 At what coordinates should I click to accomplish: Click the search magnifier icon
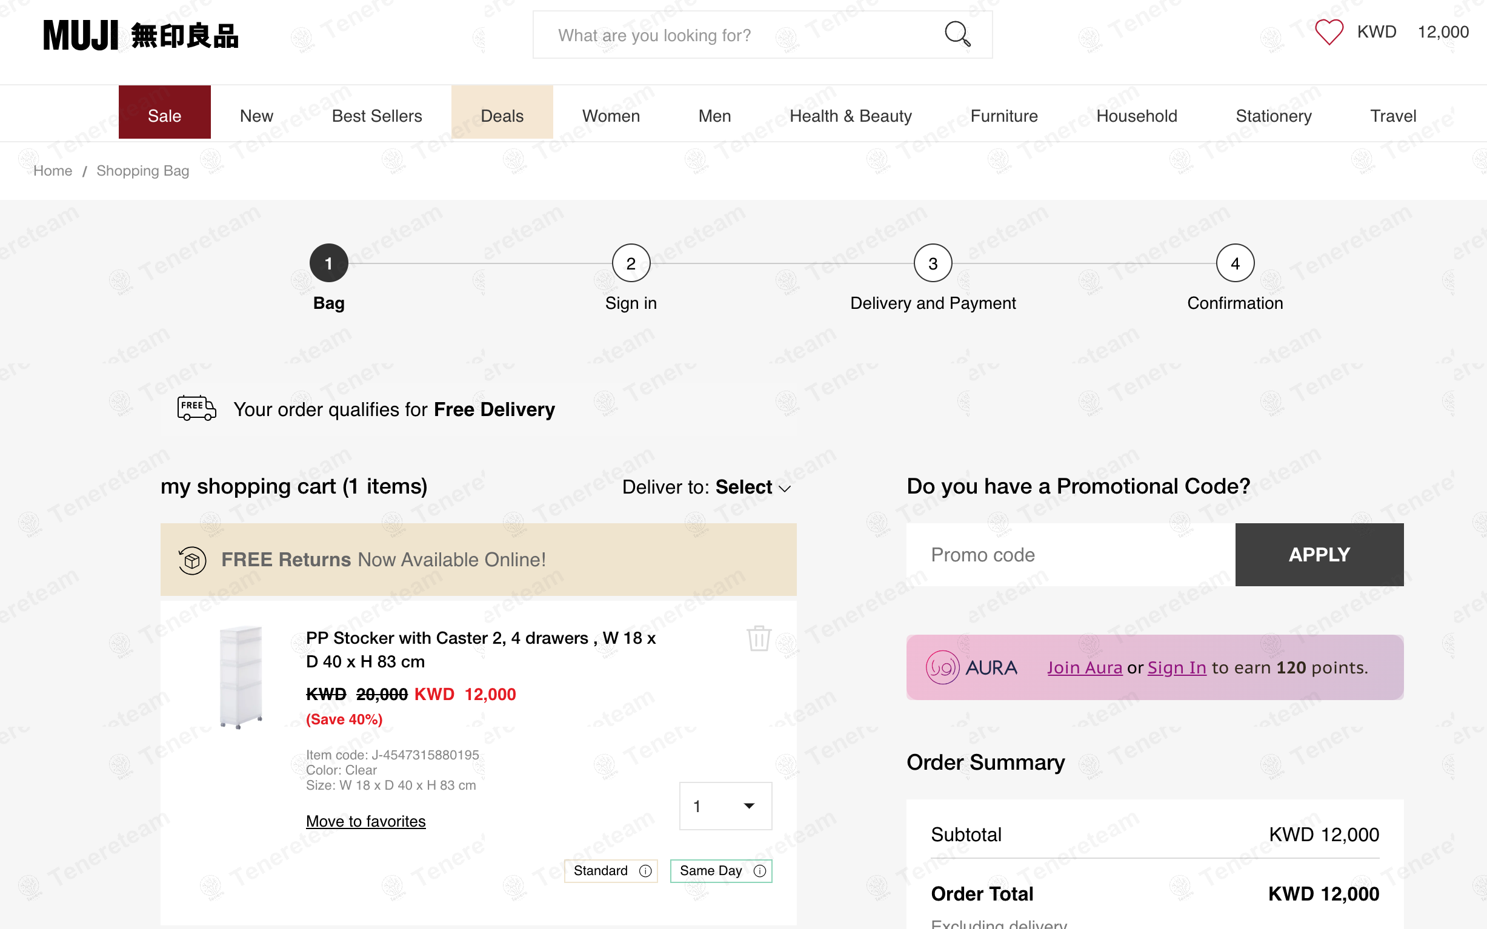[x=957, y=34]
